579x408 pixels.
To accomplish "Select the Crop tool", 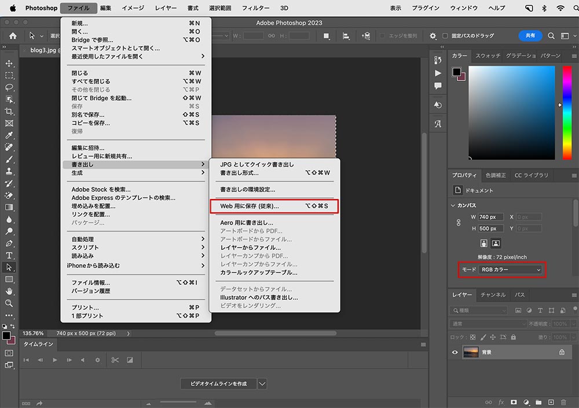I will point(9,111).
